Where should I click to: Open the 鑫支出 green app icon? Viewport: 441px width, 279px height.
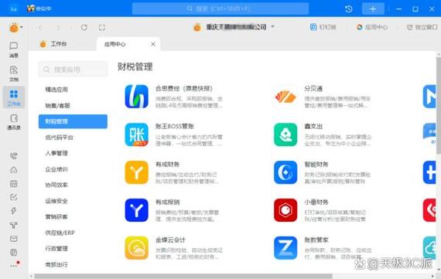[285, 134]
